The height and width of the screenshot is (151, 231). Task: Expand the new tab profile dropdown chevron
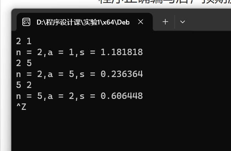click(x=183, y=22)
